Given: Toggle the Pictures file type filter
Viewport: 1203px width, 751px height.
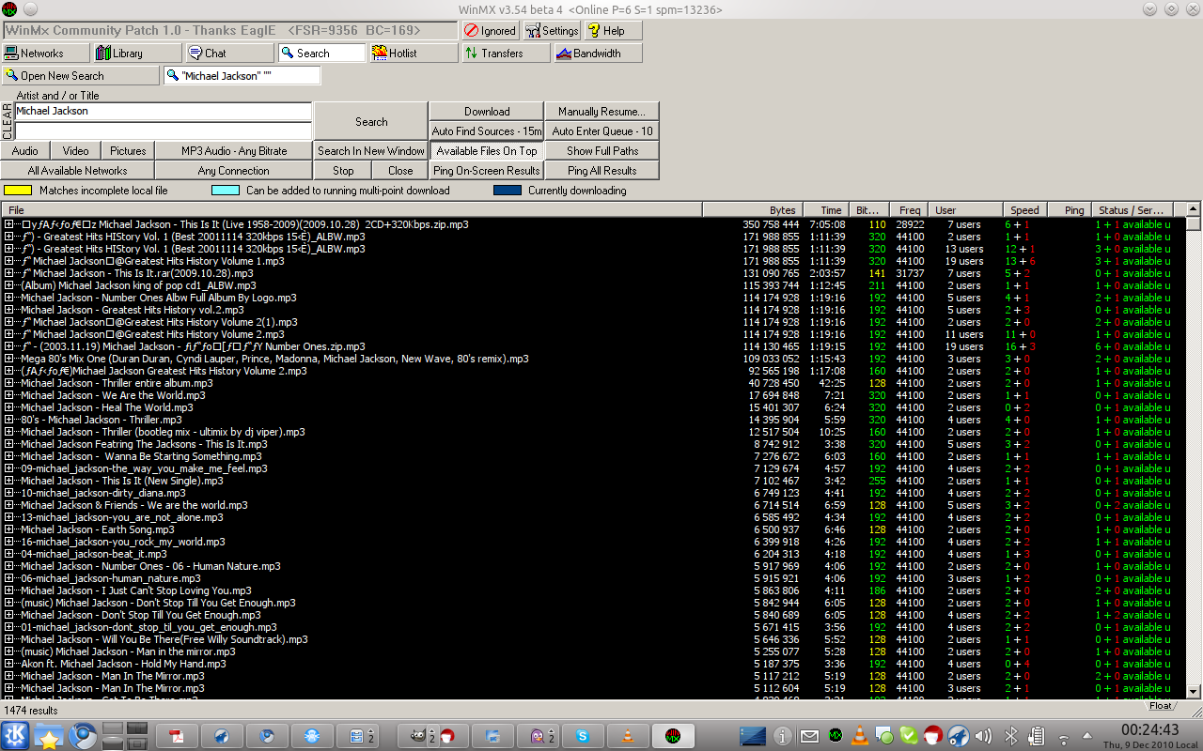Looking at the screenshot, I should (x=128, y=151).
